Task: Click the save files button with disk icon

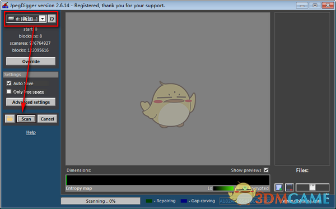Action: 312,188
